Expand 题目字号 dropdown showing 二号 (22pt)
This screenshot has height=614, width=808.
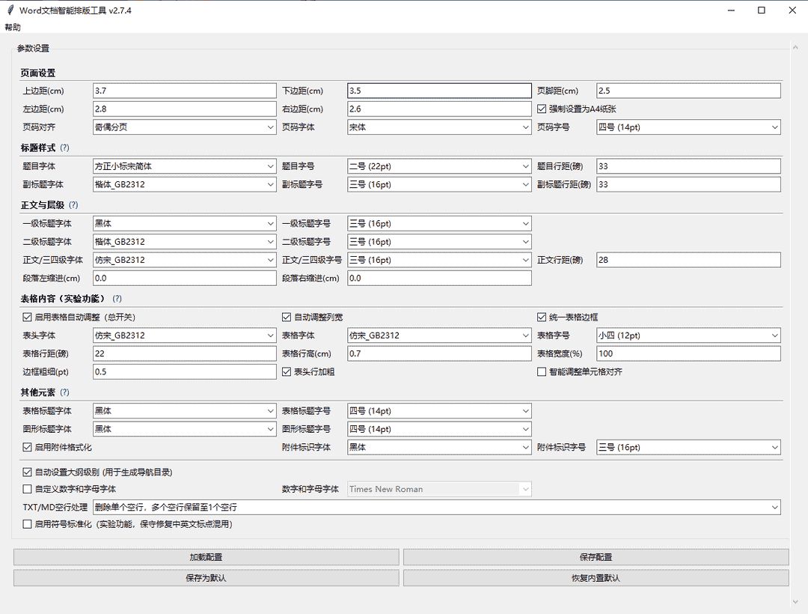(439, 166)
